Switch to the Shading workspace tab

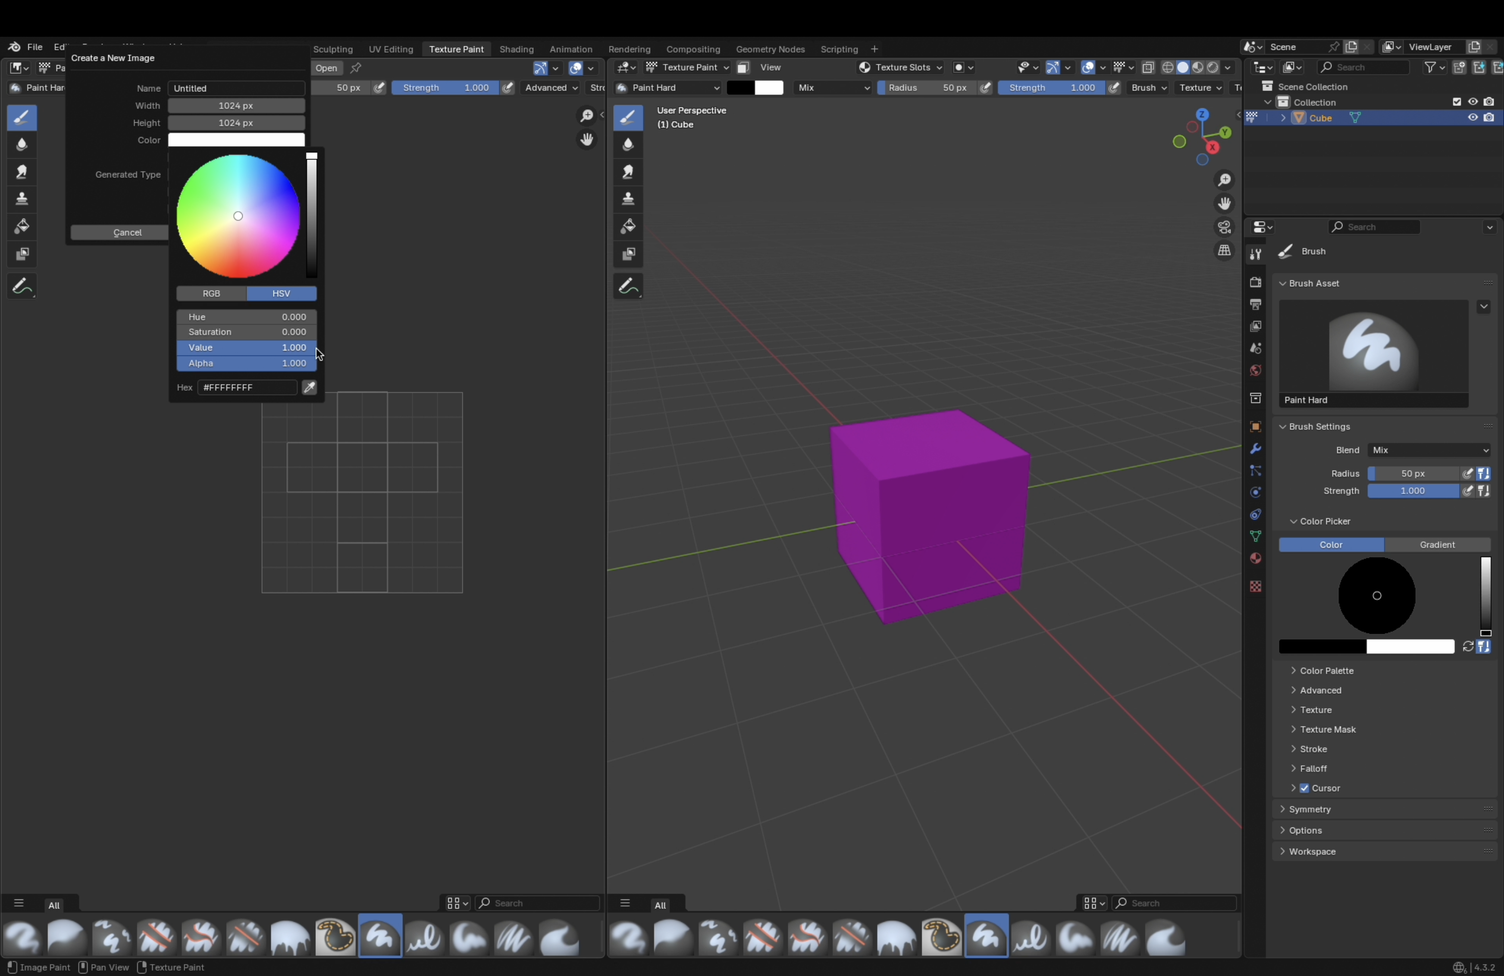516,49
